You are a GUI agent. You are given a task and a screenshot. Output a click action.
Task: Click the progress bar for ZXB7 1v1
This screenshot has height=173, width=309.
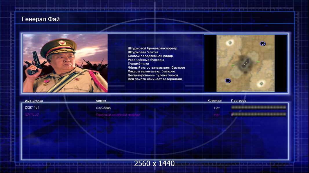click(x=259, y=107)
